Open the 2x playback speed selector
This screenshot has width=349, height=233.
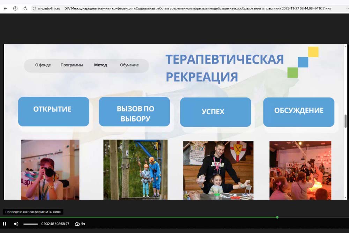(x=80, y=224)
